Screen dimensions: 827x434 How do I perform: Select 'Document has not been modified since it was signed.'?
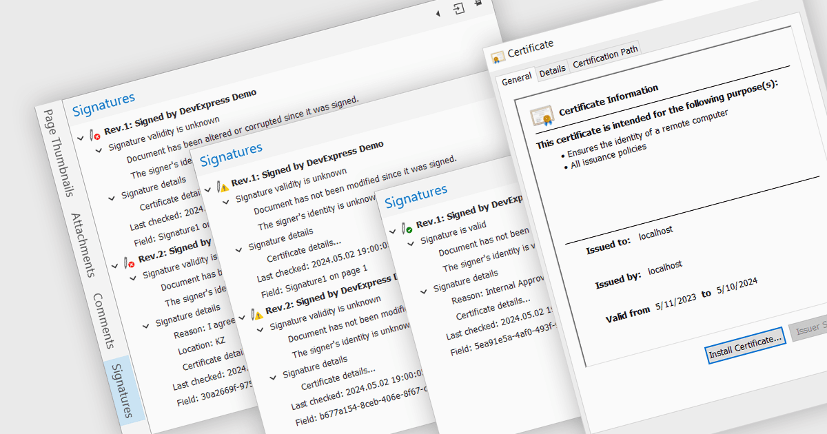(355, 185)
